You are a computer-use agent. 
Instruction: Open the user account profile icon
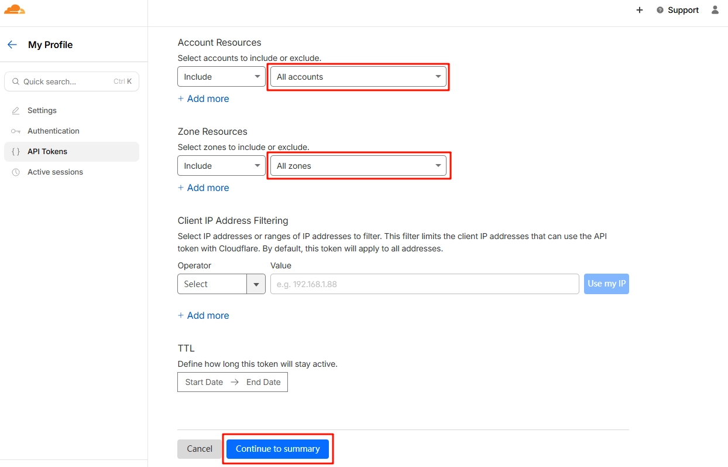[x=715, y=10]
